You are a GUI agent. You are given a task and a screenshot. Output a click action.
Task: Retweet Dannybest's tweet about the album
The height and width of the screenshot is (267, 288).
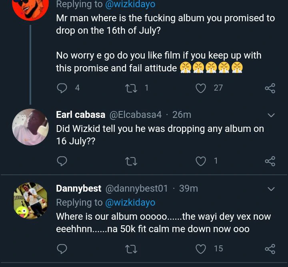pos(131,249)
